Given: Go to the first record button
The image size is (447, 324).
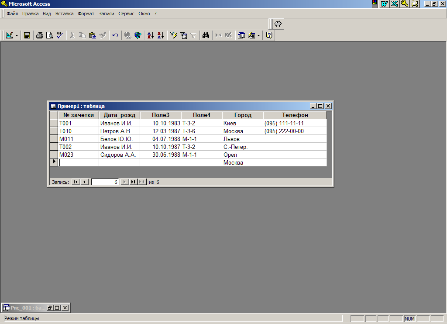Looking at the screenshot, I should pos(76,182).
